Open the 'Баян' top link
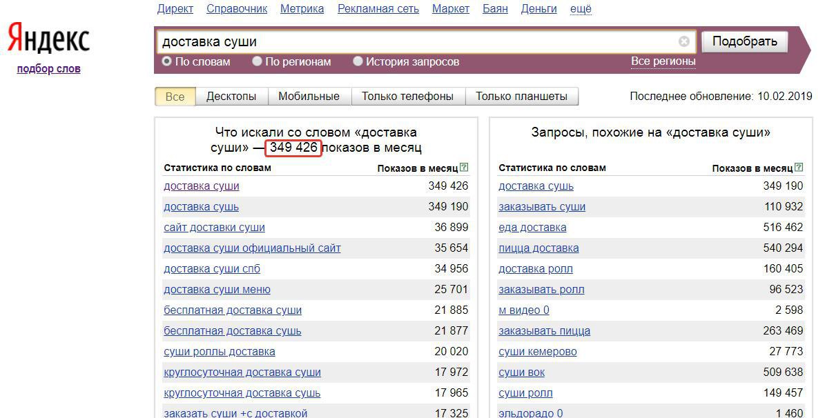825x418 pixels. 495,9
